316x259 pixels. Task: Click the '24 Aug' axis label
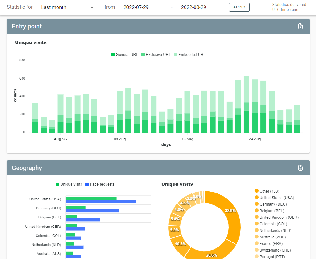click(255, 139)
